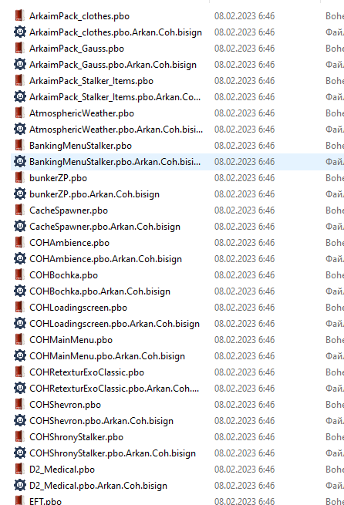The width and height of the screenshot is (344, 505).
Task: Select file name AtmosphericWeather.pbo
Action: click(x=82, y=113)
